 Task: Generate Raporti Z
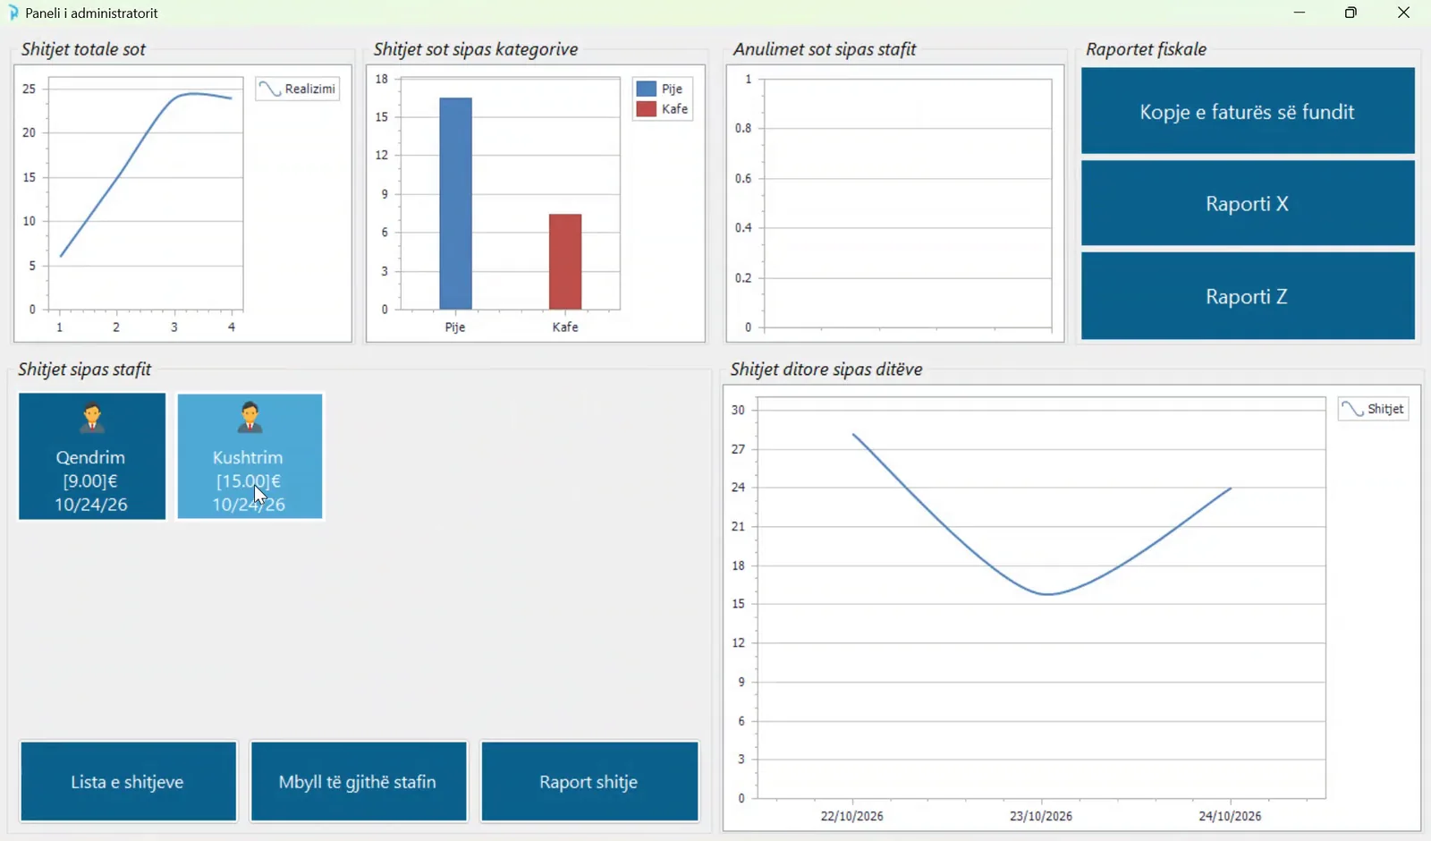pos(1248,296)
